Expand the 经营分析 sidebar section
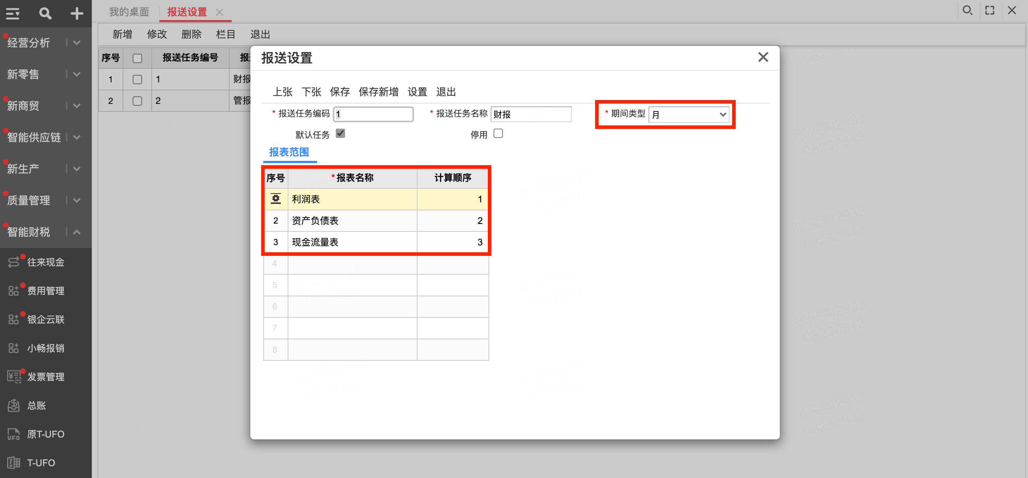 (x=77, y=42)
